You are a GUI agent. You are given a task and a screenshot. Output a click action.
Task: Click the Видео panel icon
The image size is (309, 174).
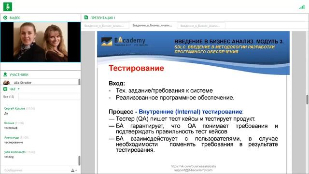5,18
